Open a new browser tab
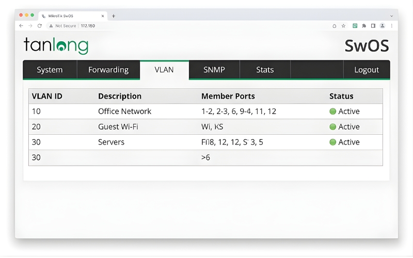Viewport: 413px width, 258px height. [114, 16]
